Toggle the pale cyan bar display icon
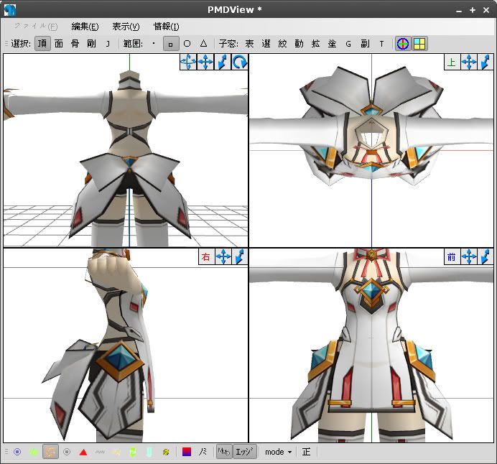Screen dimensions: 497x464 (x=149, y=452)
